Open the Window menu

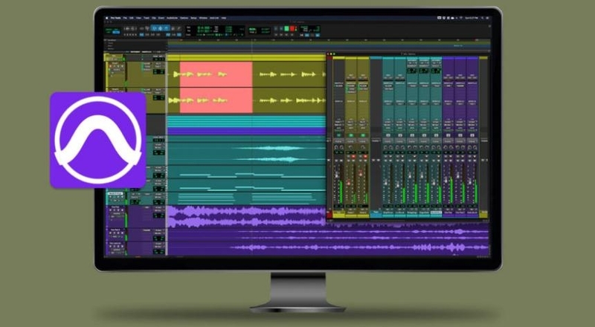point(203,18)
